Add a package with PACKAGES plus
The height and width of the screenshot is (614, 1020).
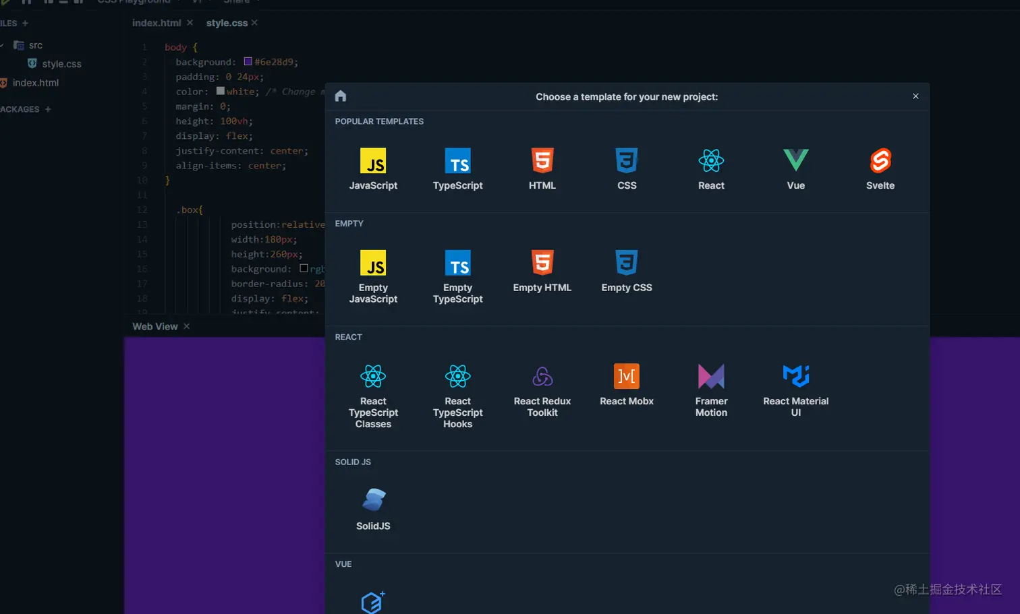click(48, 109)
